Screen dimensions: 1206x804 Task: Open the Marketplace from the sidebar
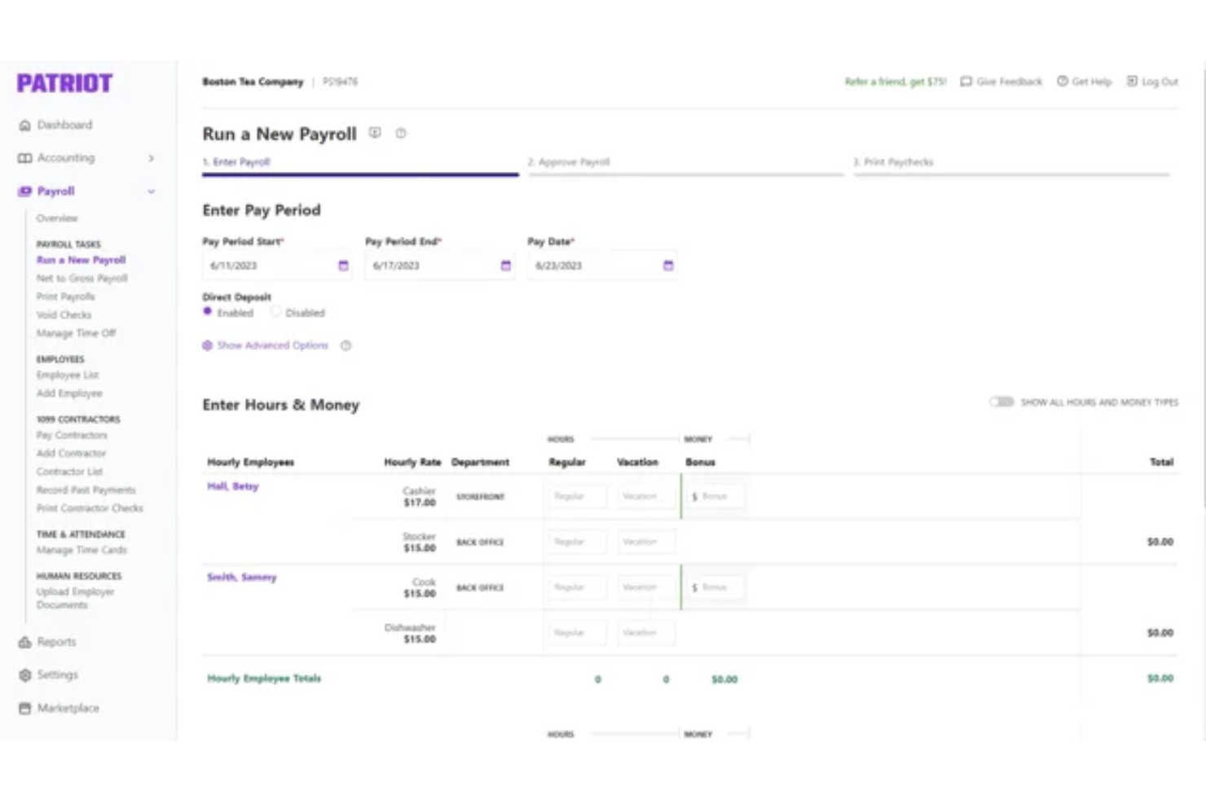point(25,708)
